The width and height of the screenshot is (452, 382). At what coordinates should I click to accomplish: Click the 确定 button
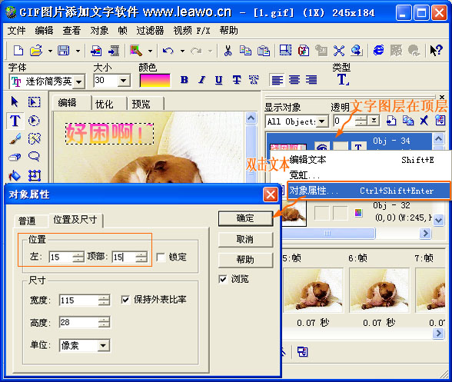(245, 218)
